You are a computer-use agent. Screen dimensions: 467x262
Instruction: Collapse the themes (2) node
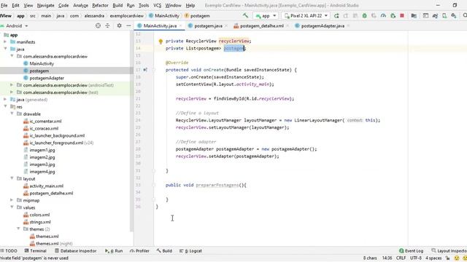point(18,229)
